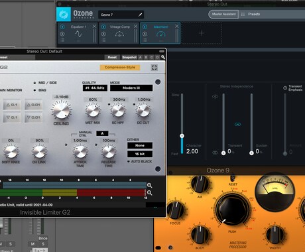Flip the RESET switch on Mastering Processor
The width and height of the screenshot is (305, 252).
pyautogui.click(x=233, y=178)
